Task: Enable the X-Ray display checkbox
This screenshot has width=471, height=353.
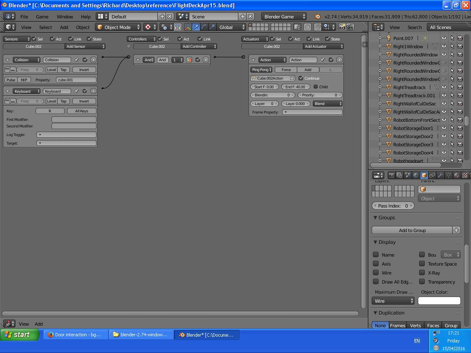Action: (422, 273)
